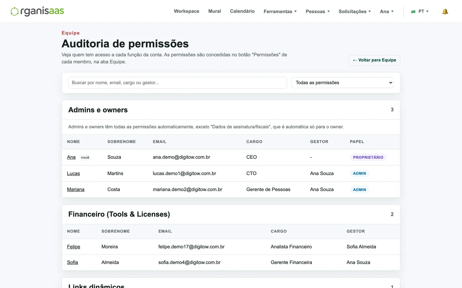The image size is (462, 288).
Task: Click the 'Admins e owners' section heading
Action: pos(98,110)
